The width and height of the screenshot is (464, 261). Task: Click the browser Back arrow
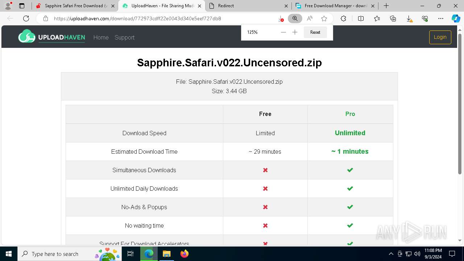10,18
